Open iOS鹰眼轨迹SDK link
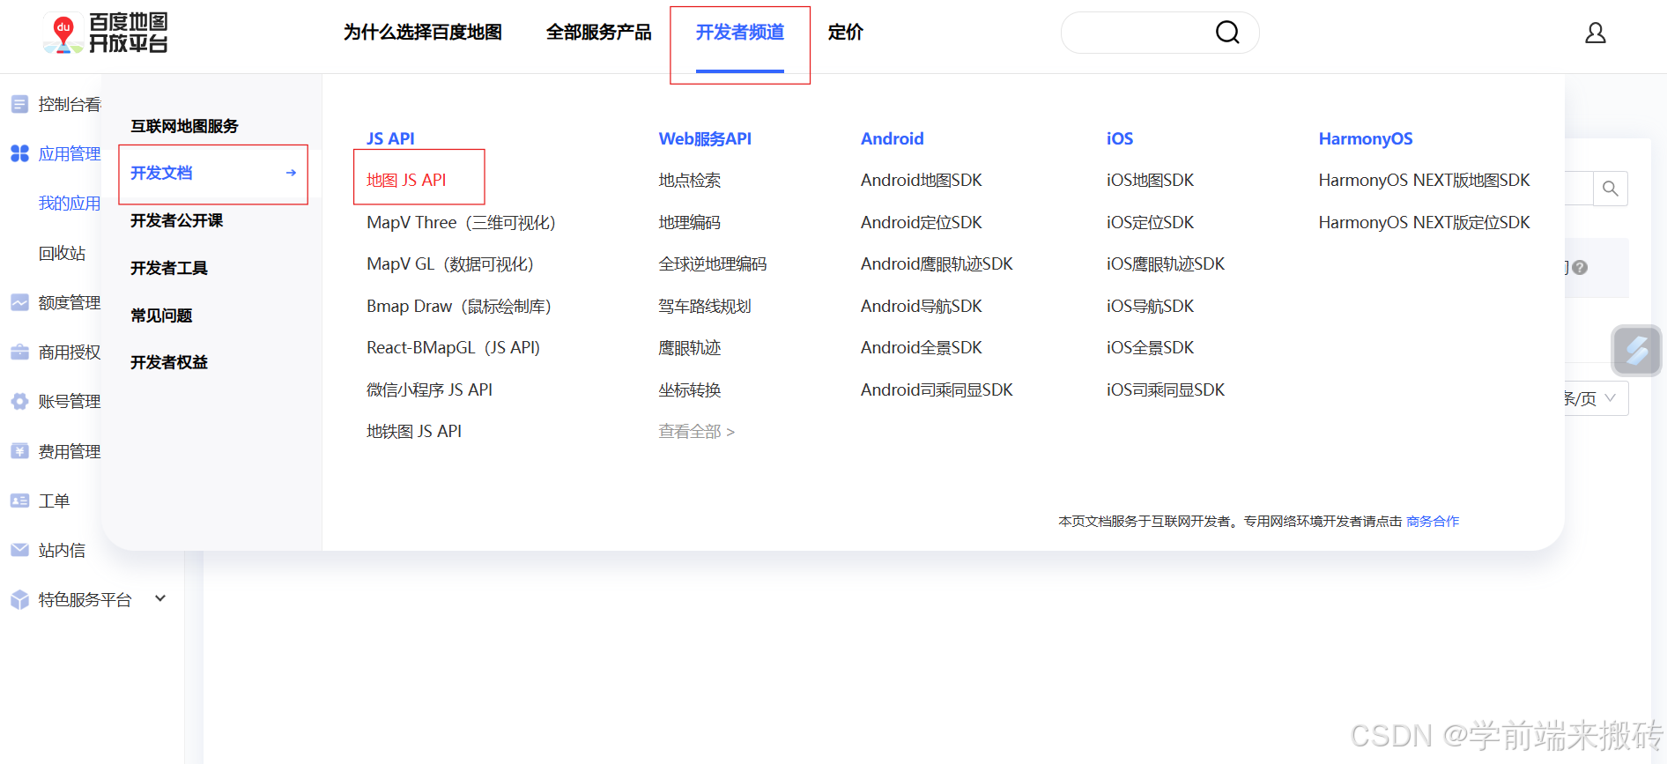Viewport: 1667px width, 764px height. pos(1166,263)
